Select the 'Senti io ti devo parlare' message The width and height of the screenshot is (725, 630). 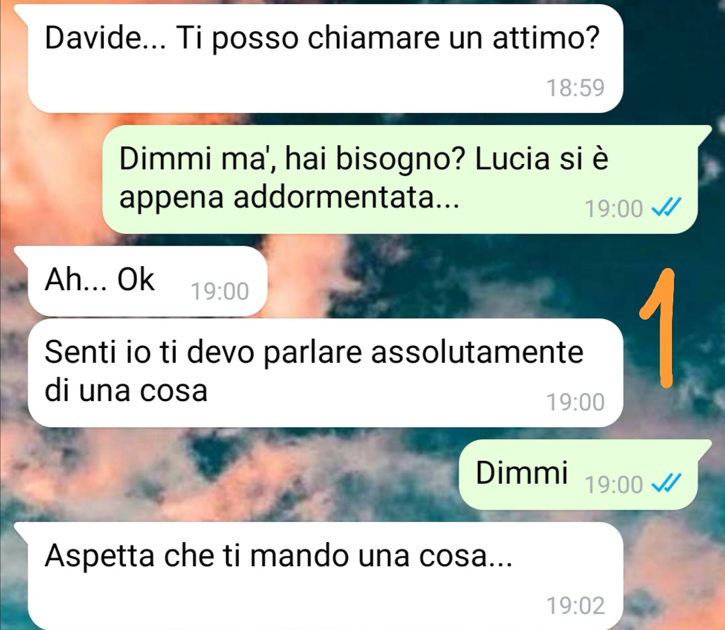326,373
